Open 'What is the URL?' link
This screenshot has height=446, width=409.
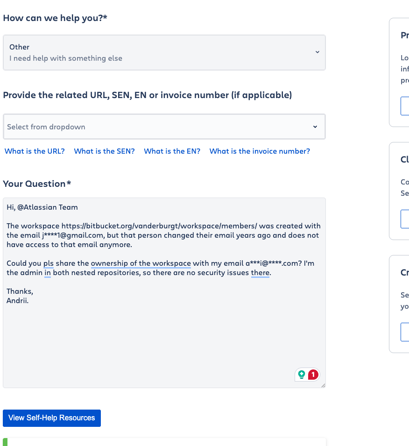pyautogui.click(x=35, y=151)
